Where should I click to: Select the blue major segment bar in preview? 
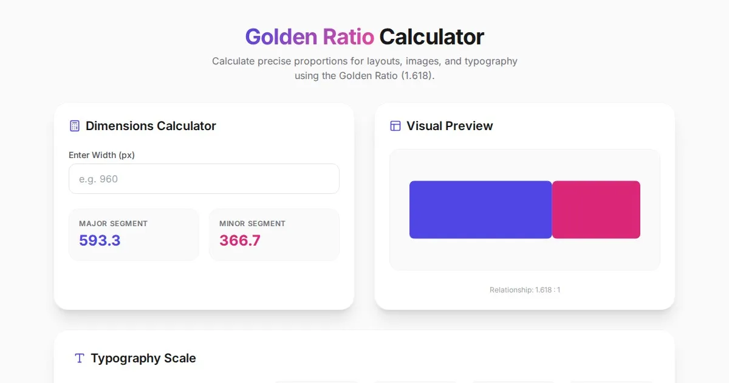pyautogui.click(x=480, y=210)
